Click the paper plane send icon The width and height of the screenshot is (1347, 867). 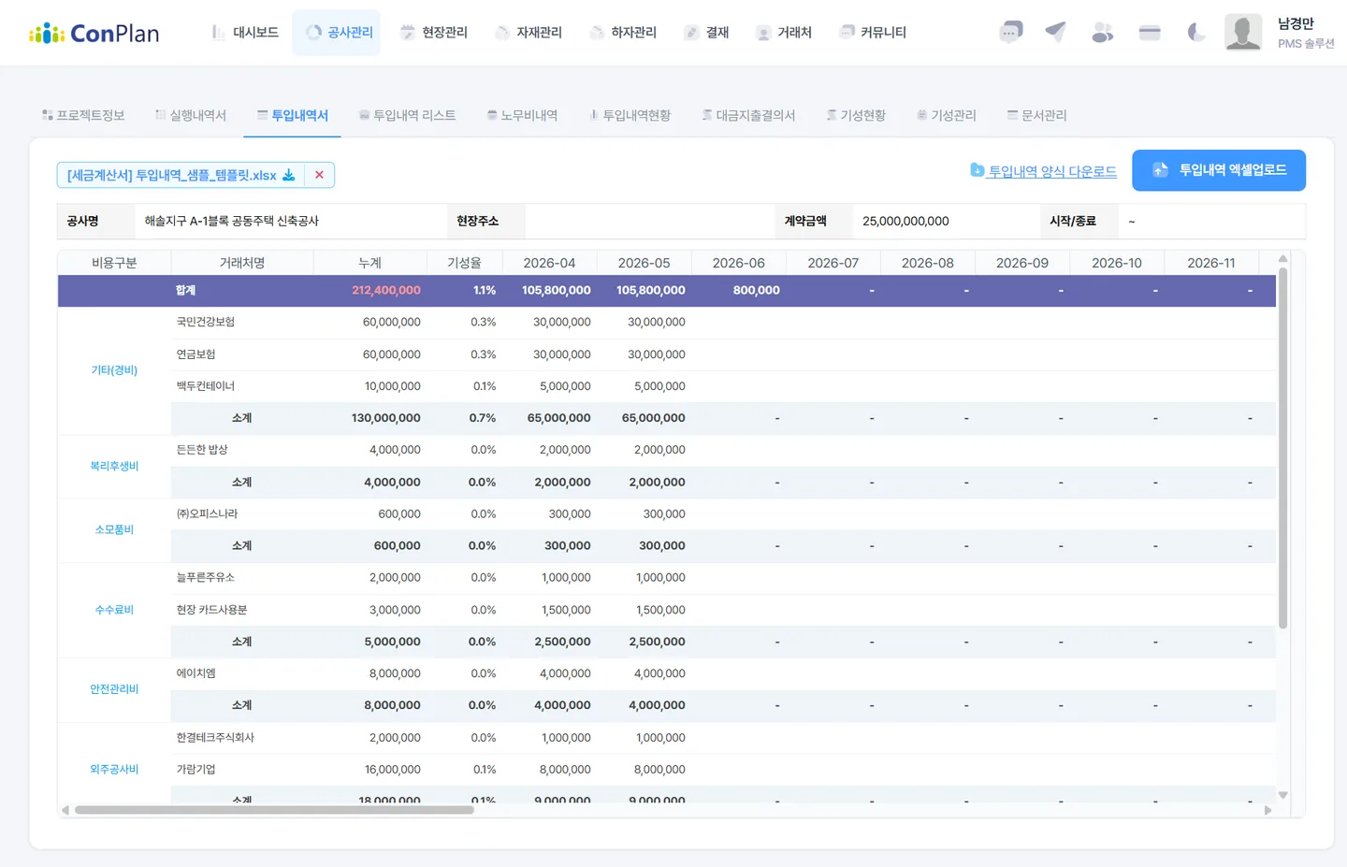point(1056,33)
